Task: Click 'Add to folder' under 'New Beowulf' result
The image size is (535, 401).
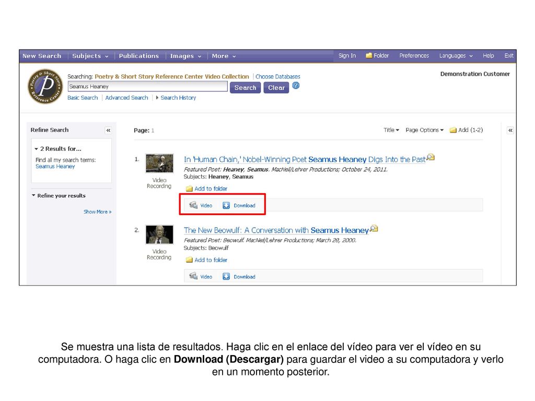Action: [211, 260]
